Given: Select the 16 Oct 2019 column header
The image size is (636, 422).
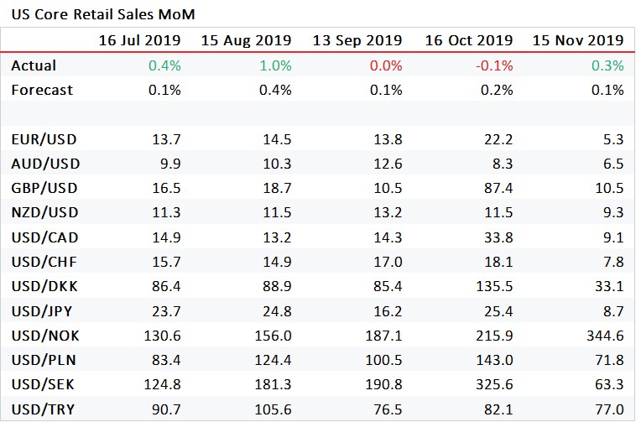Looking at the screenshot, I should coord(469,40).
